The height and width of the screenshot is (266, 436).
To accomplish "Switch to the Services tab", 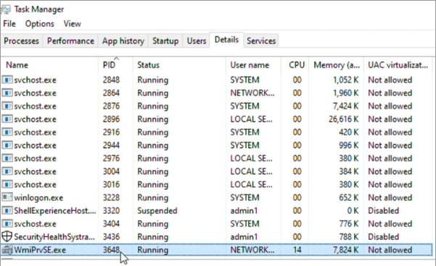I will (261, 41).
